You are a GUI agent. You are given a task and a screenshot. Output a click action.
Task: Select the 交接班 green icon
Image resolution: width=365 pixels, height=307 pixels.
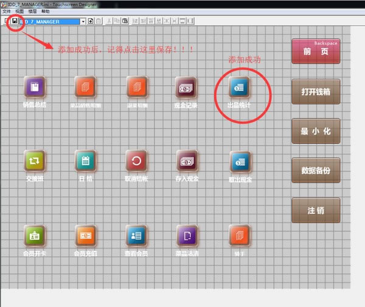pos(34,161)
